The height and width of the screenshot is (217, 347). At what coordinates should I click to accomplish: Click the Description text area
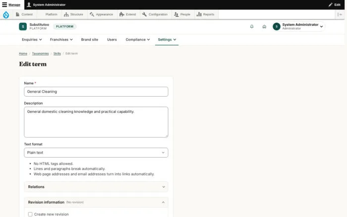(96, 122)
